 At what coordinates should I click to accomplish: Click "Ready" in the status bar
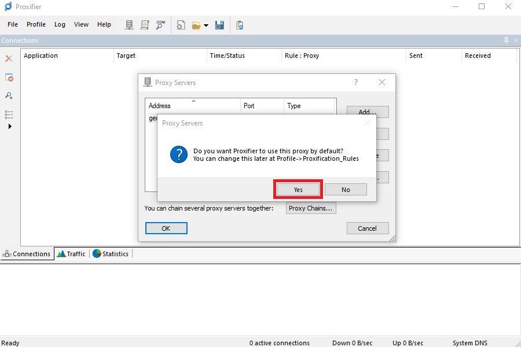[10, 343]
